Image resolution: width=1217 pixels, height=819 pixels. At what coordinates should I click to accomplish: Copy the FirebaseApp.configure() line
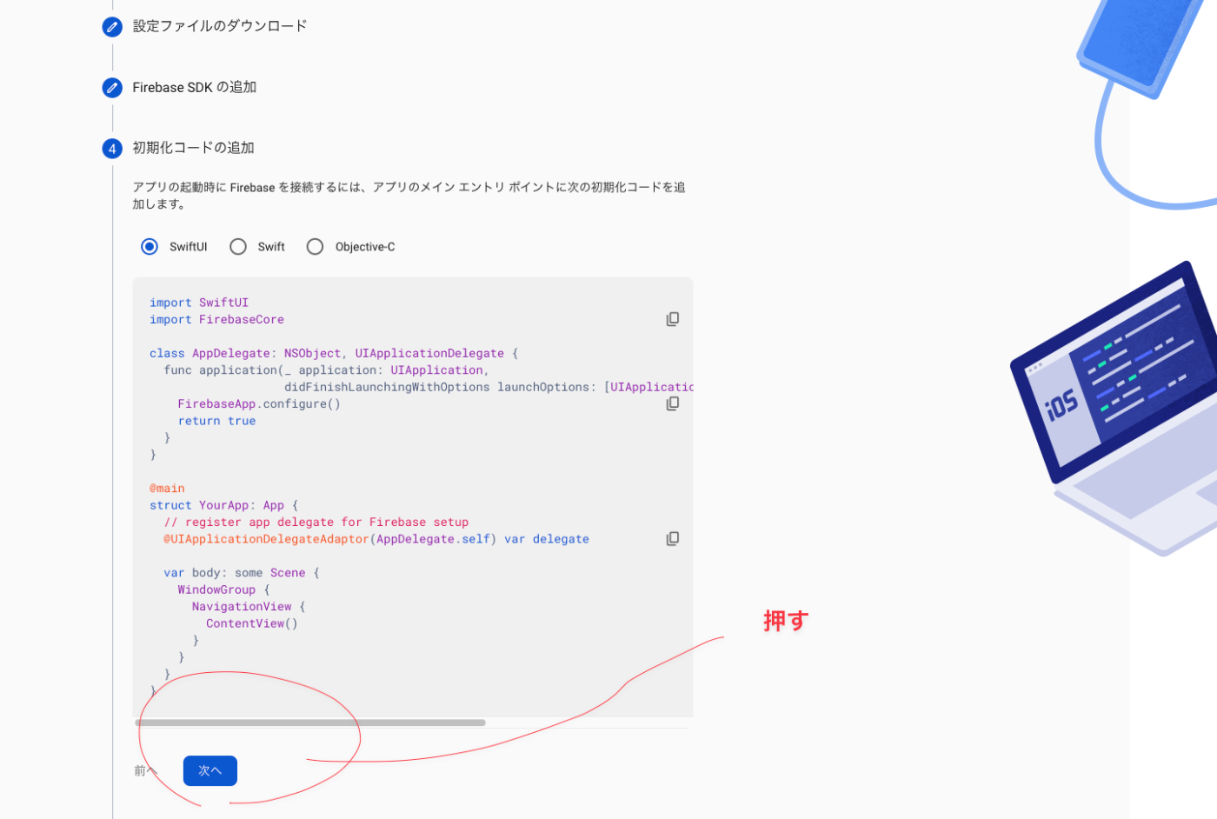(673, 403)
